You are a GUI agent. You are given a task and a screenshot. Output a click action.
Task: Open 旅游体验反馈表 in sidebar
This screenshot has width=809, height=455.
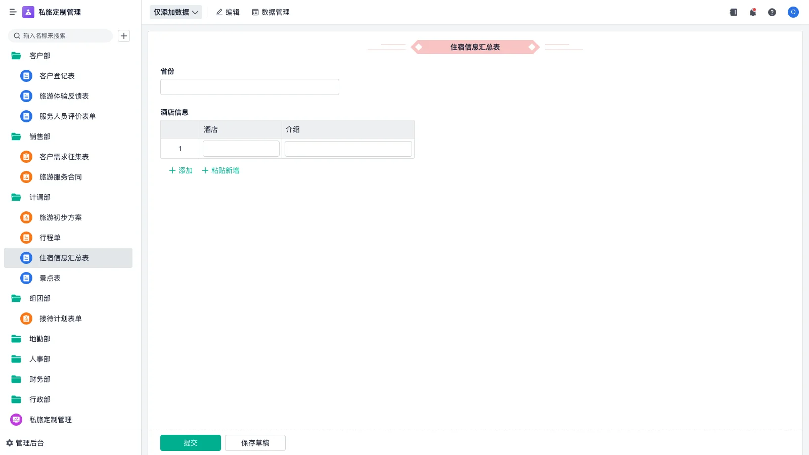point(68,96)
